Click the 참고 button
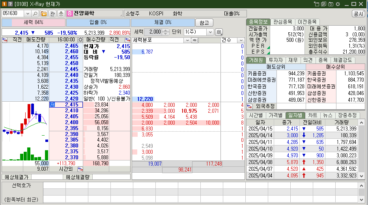 [x=204, y=23]
